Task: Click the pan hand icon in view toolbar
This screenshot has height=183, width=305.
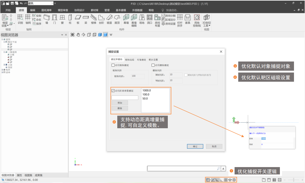Action: pos(78,35)
